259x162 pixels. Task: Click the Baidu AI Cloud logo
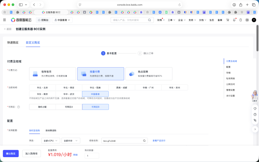click(21, 20)
